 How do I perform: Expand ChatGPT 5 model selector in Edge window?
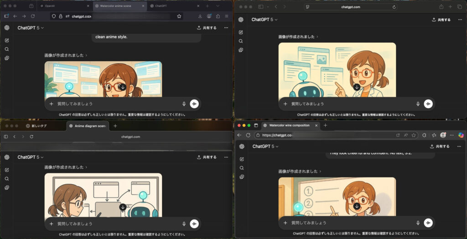pyautogui.click(x=265, y=146)
